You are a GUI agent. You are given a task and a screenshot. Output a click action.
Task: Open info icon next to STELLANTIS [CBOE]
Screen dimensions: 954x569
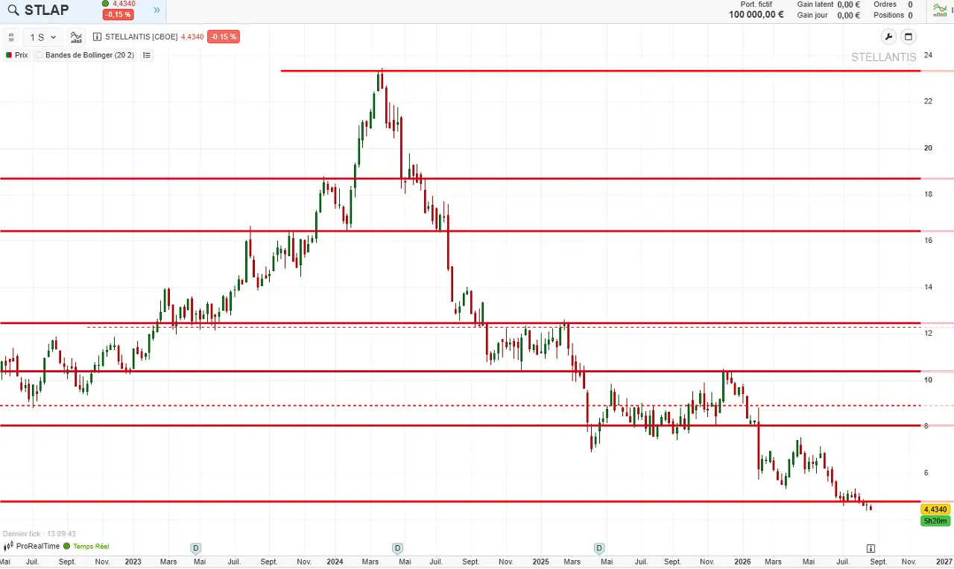point(98,37)
